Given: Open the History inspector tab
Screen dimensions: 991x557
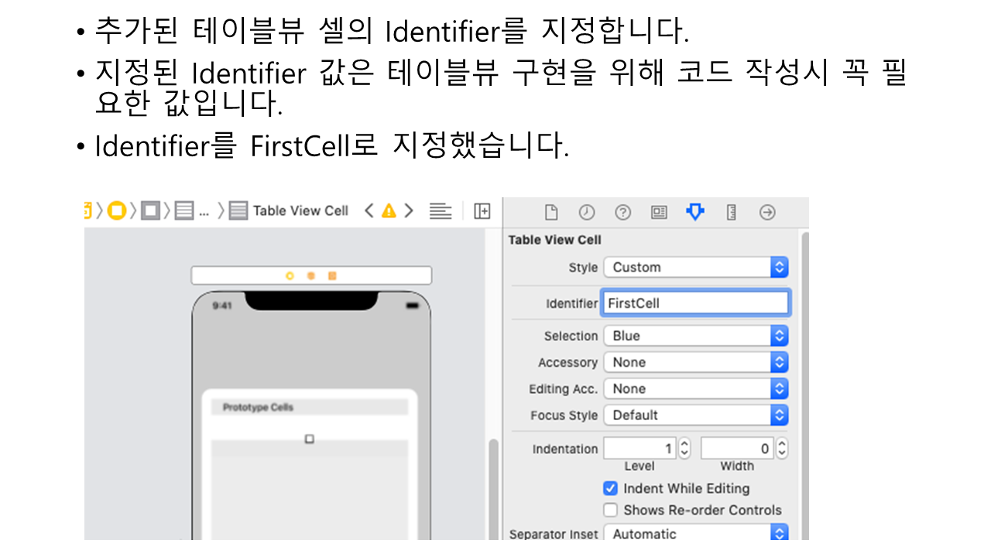Looking at the screenshot, I should point(587,212).
